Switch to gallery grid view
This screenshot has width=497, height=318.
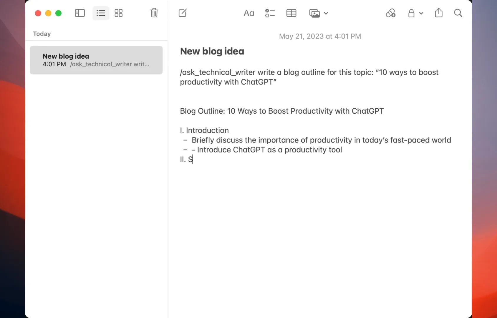119,13
